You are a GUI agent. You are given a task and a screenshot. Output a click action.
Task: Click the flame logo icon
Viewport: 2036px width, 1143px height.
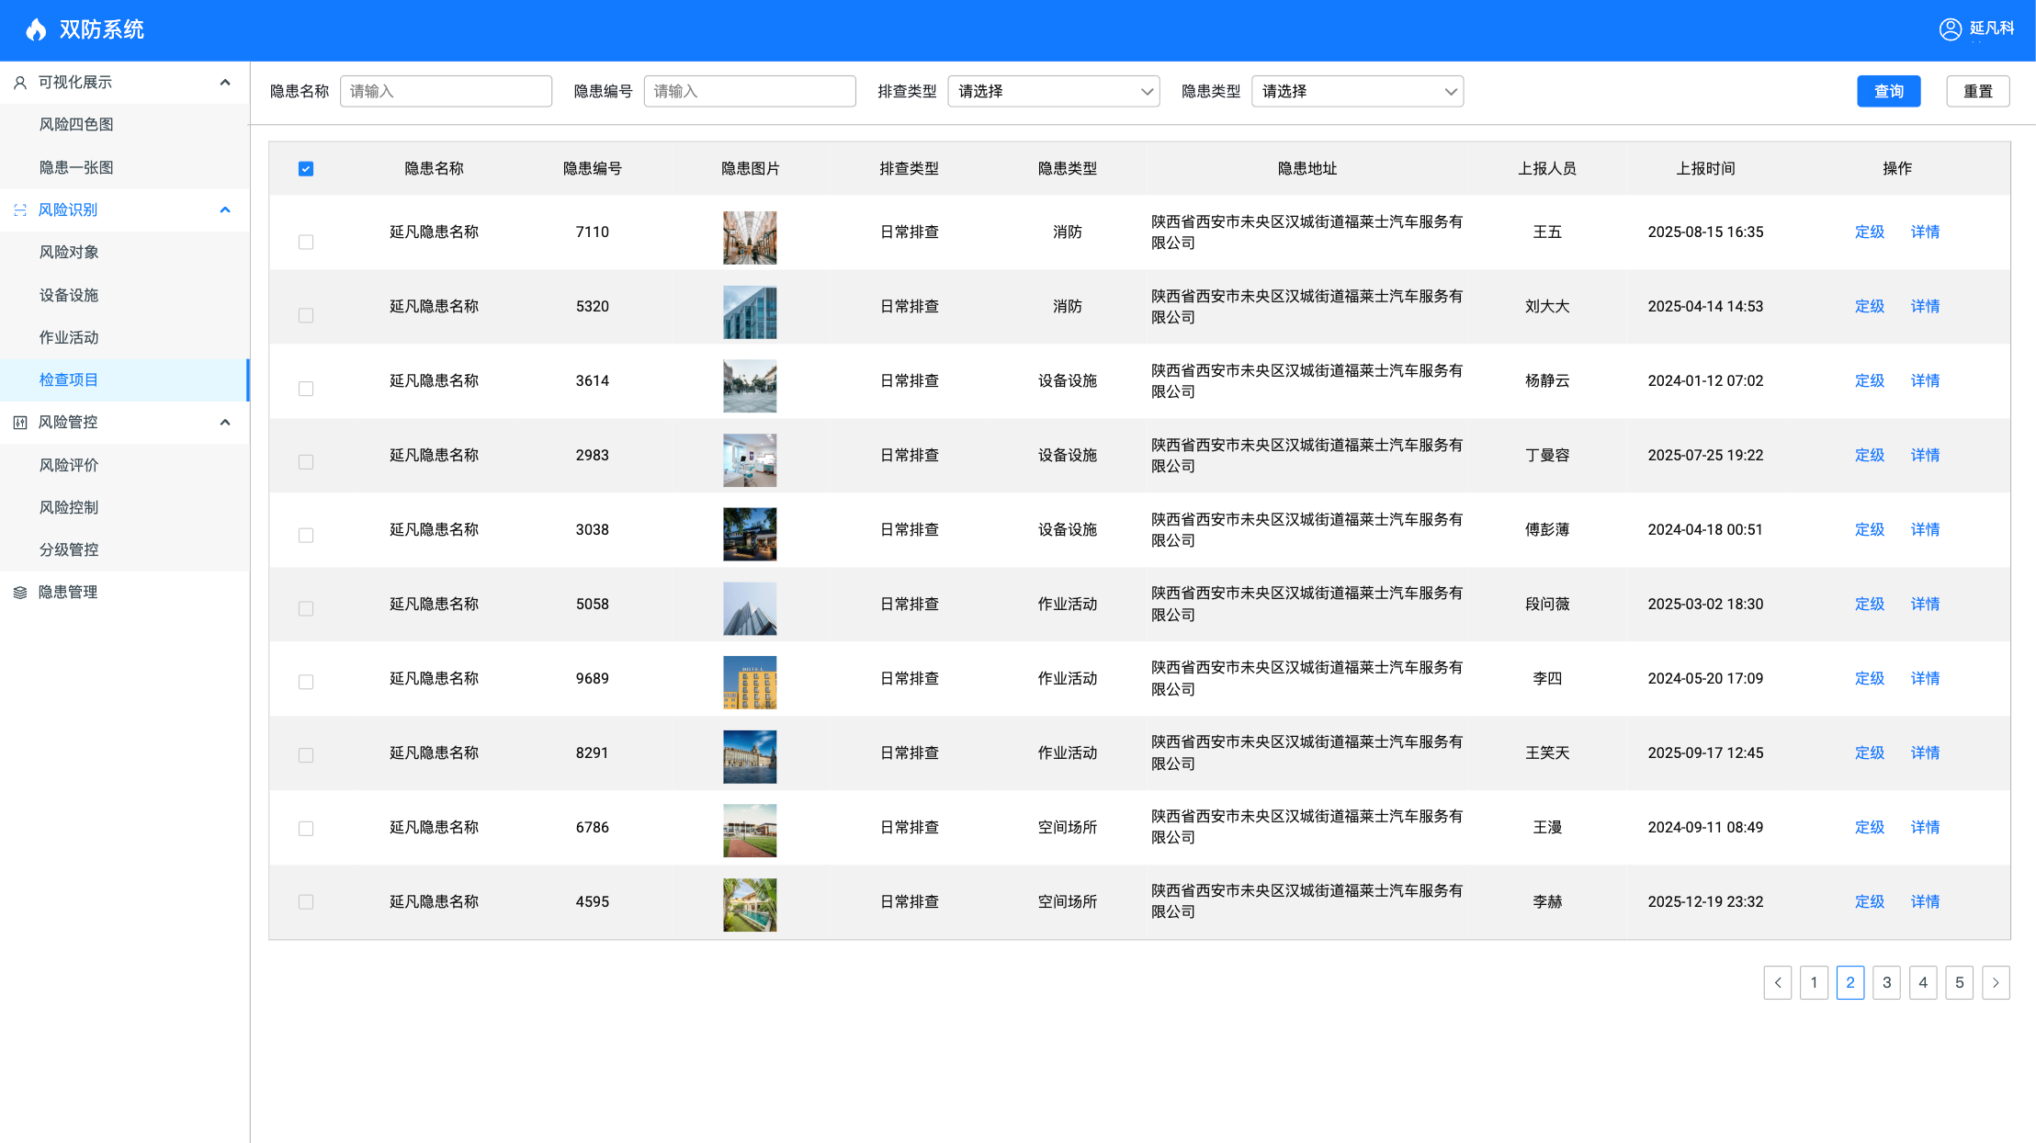point(36,29)
